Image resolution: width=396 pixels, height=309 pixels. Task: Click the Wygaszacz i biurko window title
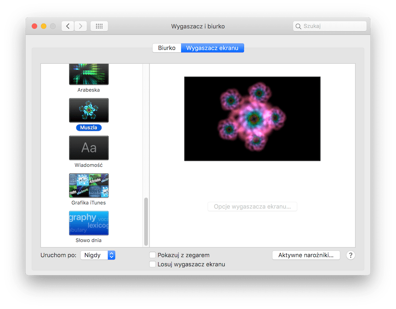pyautogui.click(x=198, y=26)
